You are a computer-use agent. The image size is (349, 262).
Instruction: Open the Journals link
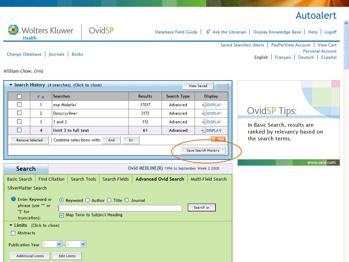(56, 54)
